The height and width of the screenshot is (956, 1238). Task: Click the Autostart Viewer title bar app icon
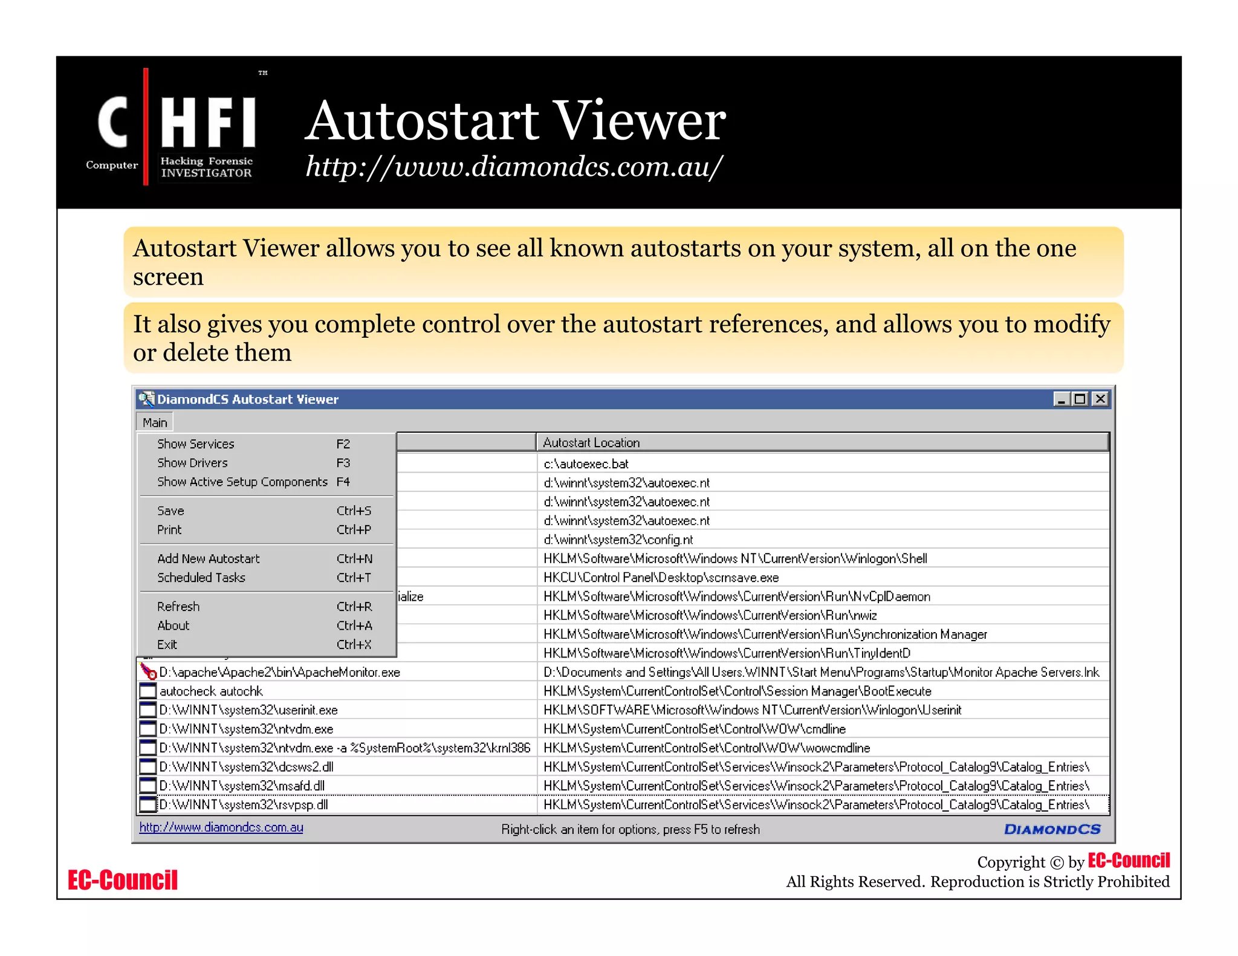point(146,399)
